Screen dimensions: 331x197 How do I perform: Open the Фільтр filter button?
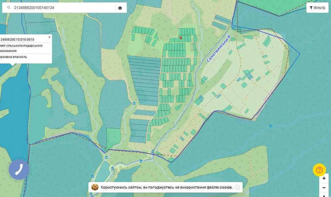tap(317, 8)
